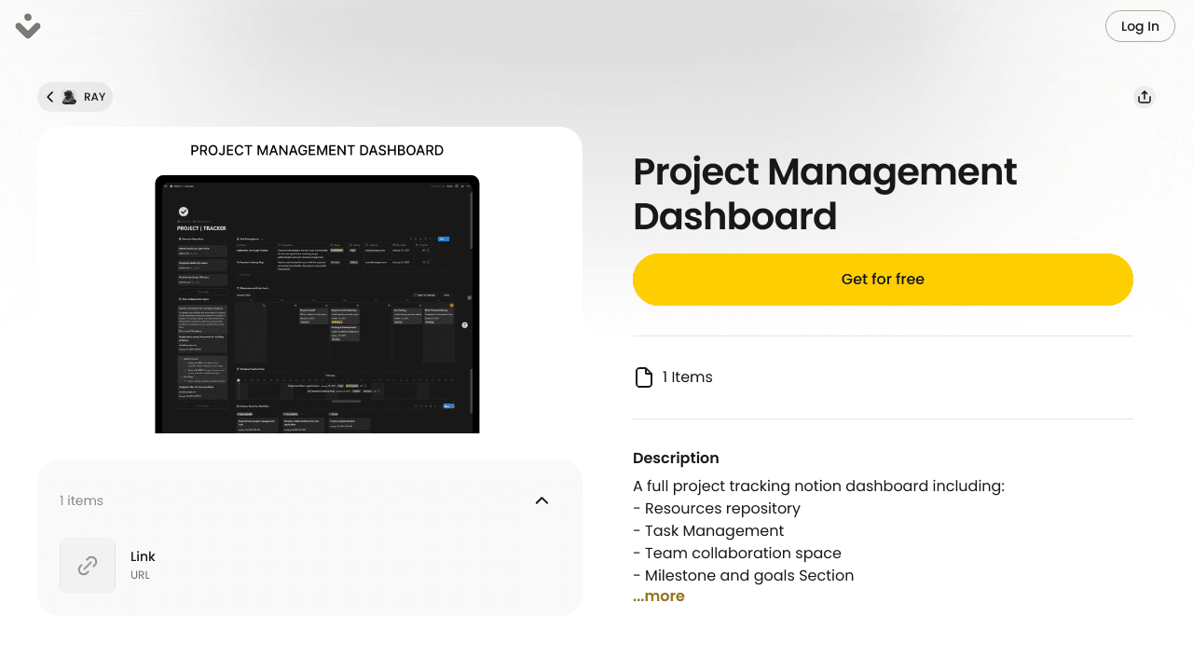Expand the description with ...more
The image size is (1193, 671).
point(659,596)
